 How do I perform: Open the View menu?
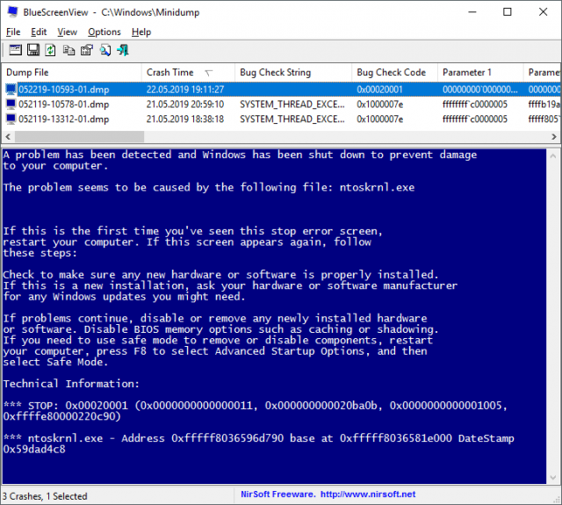pos(67,32)
